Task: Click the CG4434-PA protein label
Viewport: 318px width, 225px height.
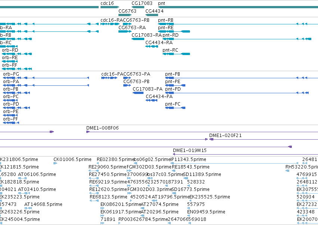Action: tap(159, 96)
